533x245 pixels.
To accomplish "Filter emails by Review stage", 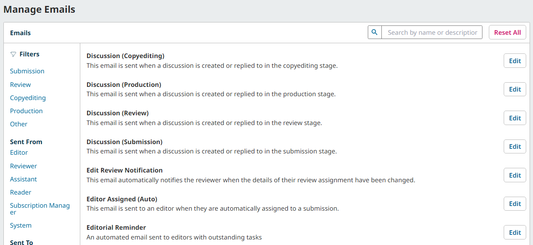I will (20, 85).
